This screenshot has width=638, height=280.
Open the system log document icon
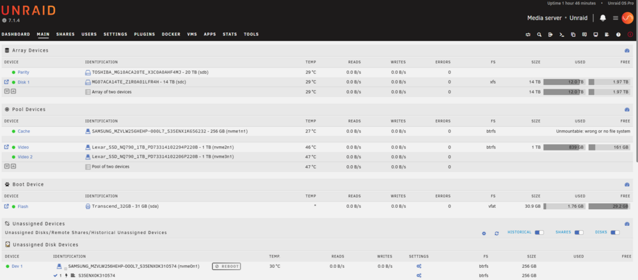[607, 34]
